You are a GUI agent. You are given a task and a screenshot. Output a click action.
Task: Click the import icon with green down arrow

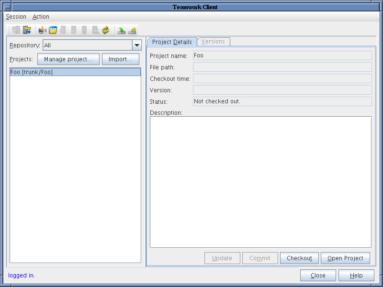(122, 30)
